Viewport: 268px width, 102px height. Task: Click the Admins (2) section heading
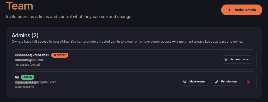pyautogui.click(x=25, y=36)
